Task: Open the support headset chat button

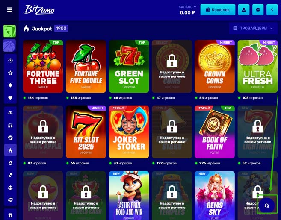Action: click(x=266, y=205)
